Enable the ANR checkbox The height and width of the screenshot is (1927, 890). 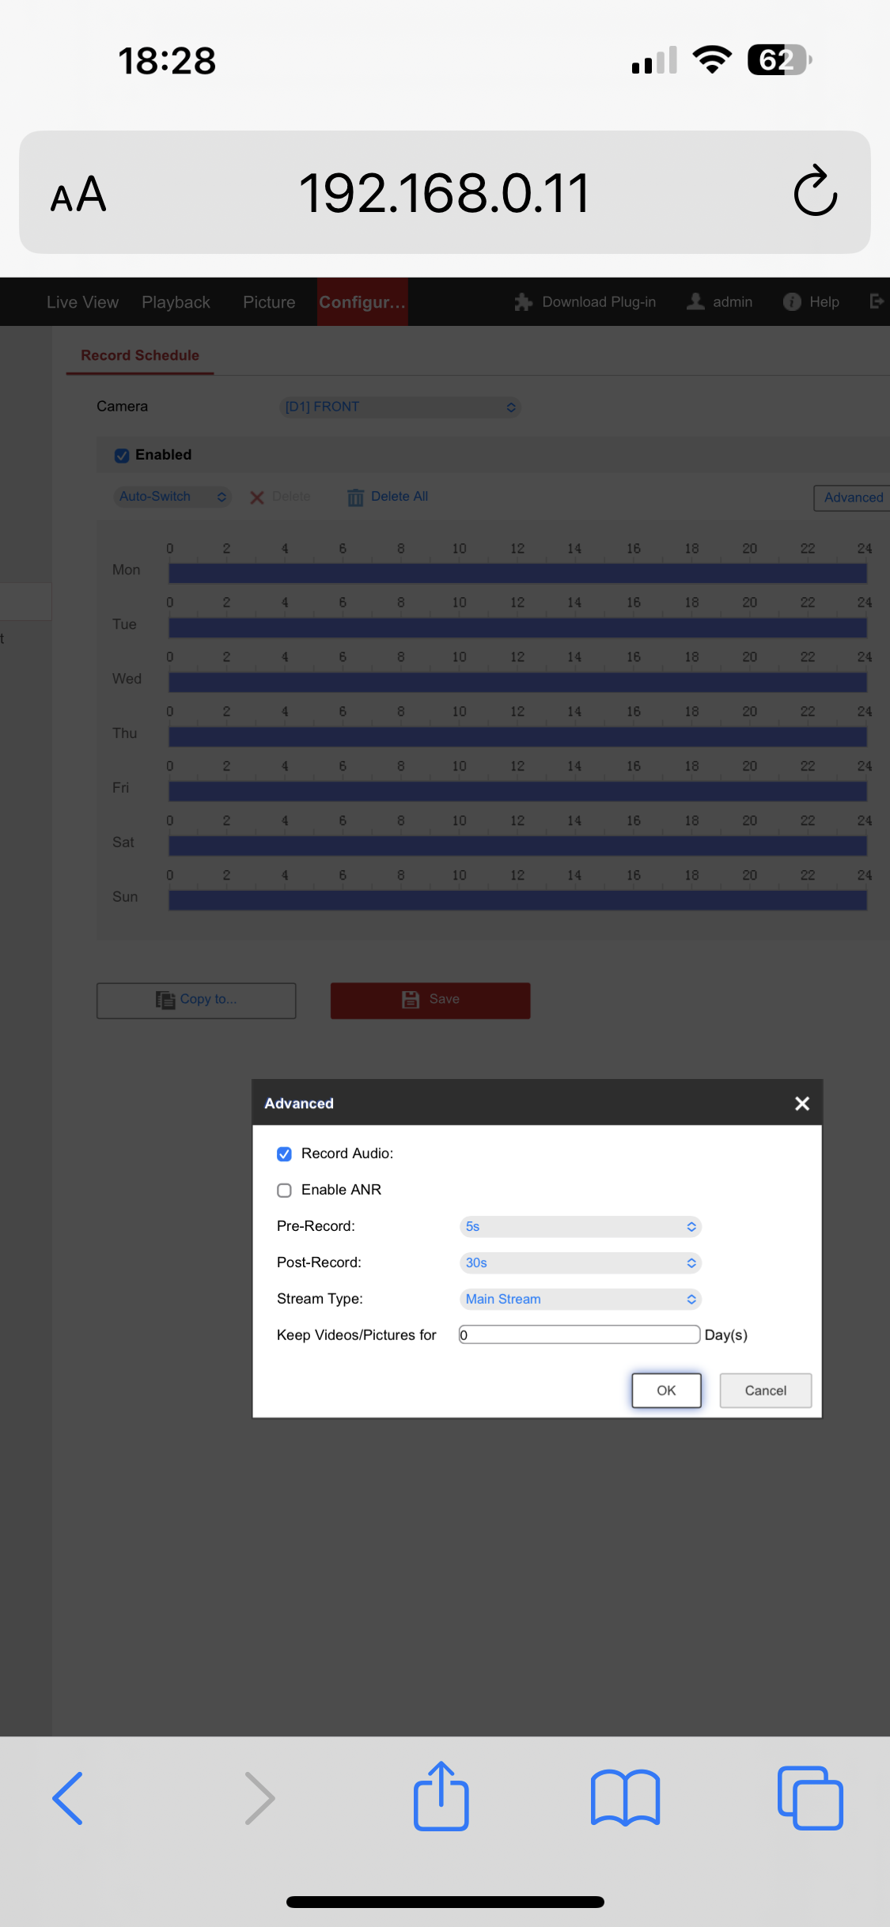(x=285, y=1191)
